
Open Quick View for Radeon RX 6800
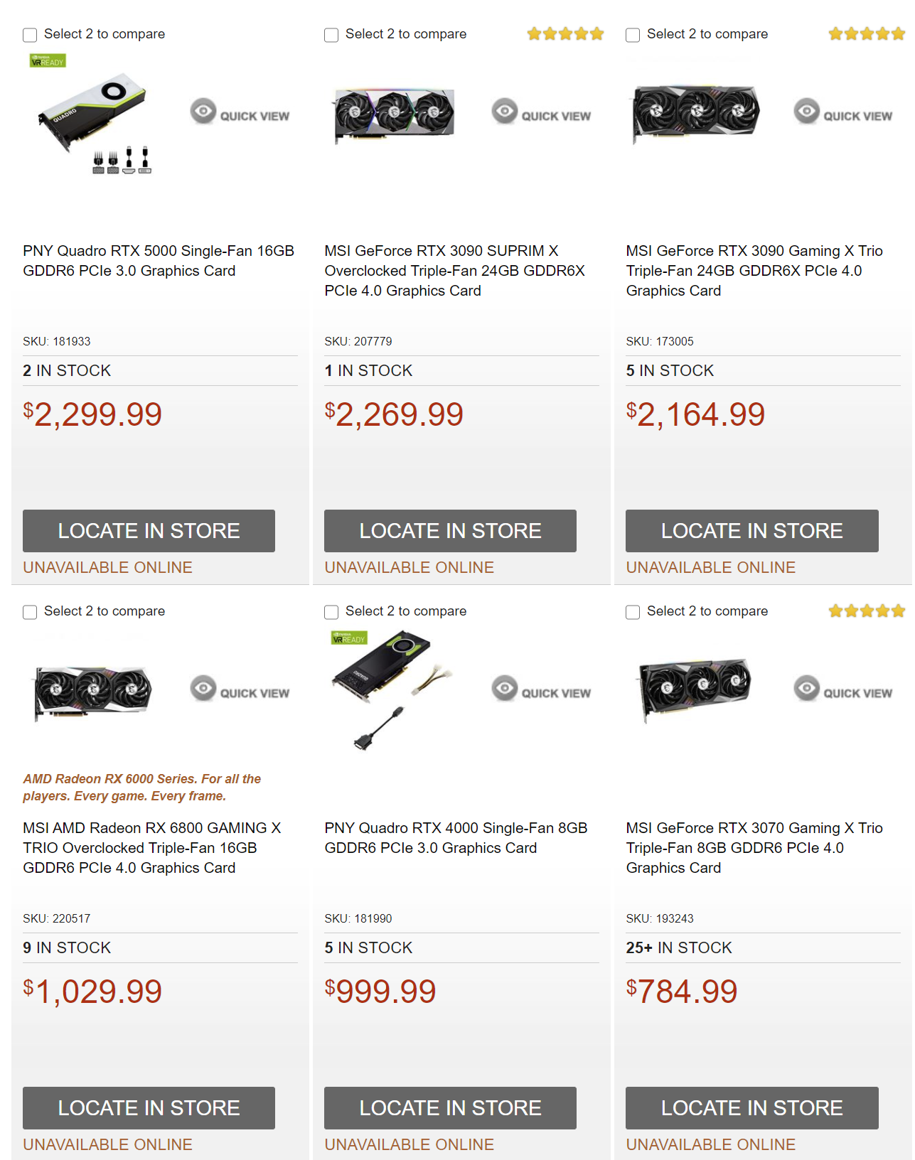coord(240,690)
